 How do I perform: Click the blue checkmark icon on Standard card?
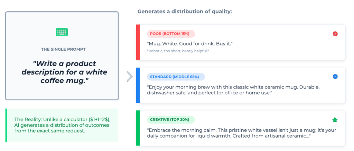point(335,77)
